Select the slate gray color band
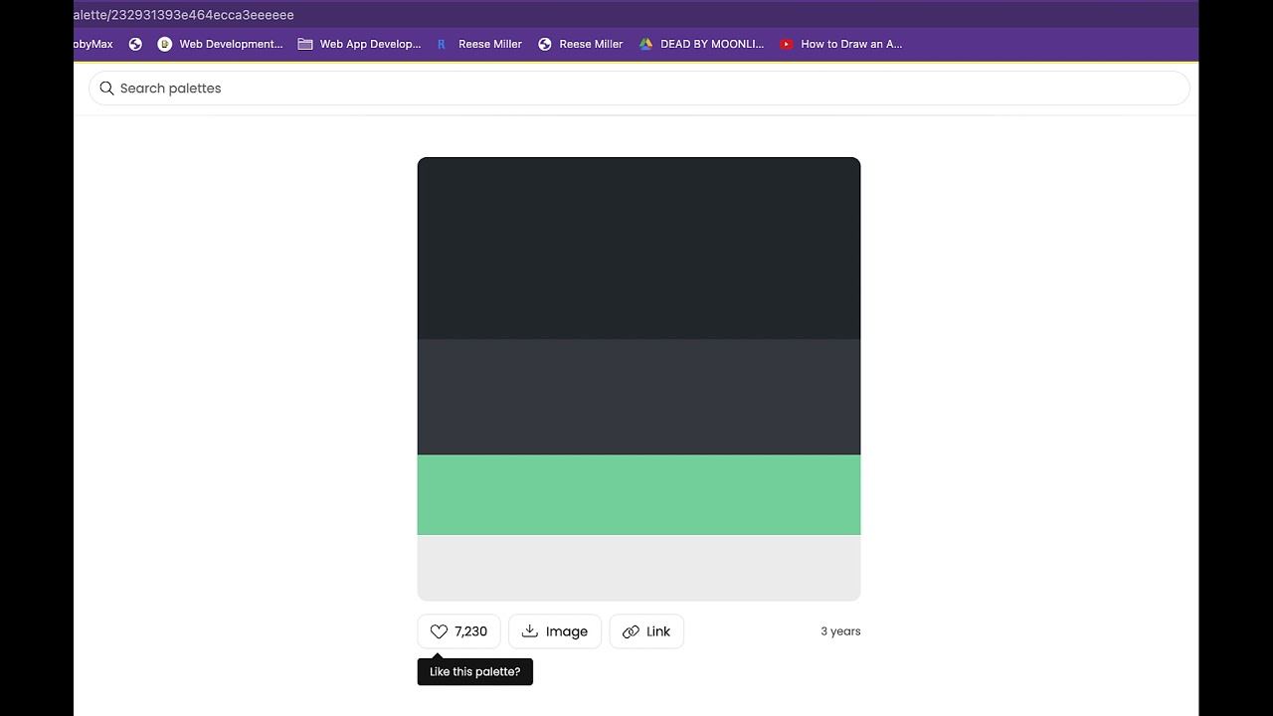This screenshot has width=1273, height=716. pyautogui.click(x=638, y=398)
